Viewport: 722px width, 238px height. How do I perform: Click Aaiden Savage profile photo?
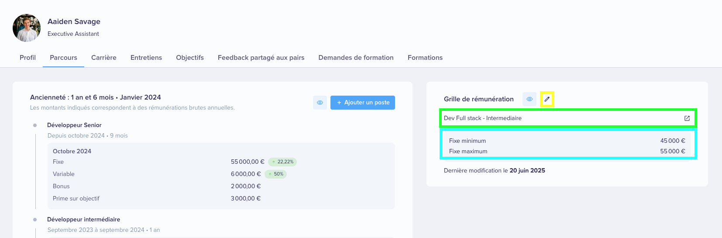[27, 28]
